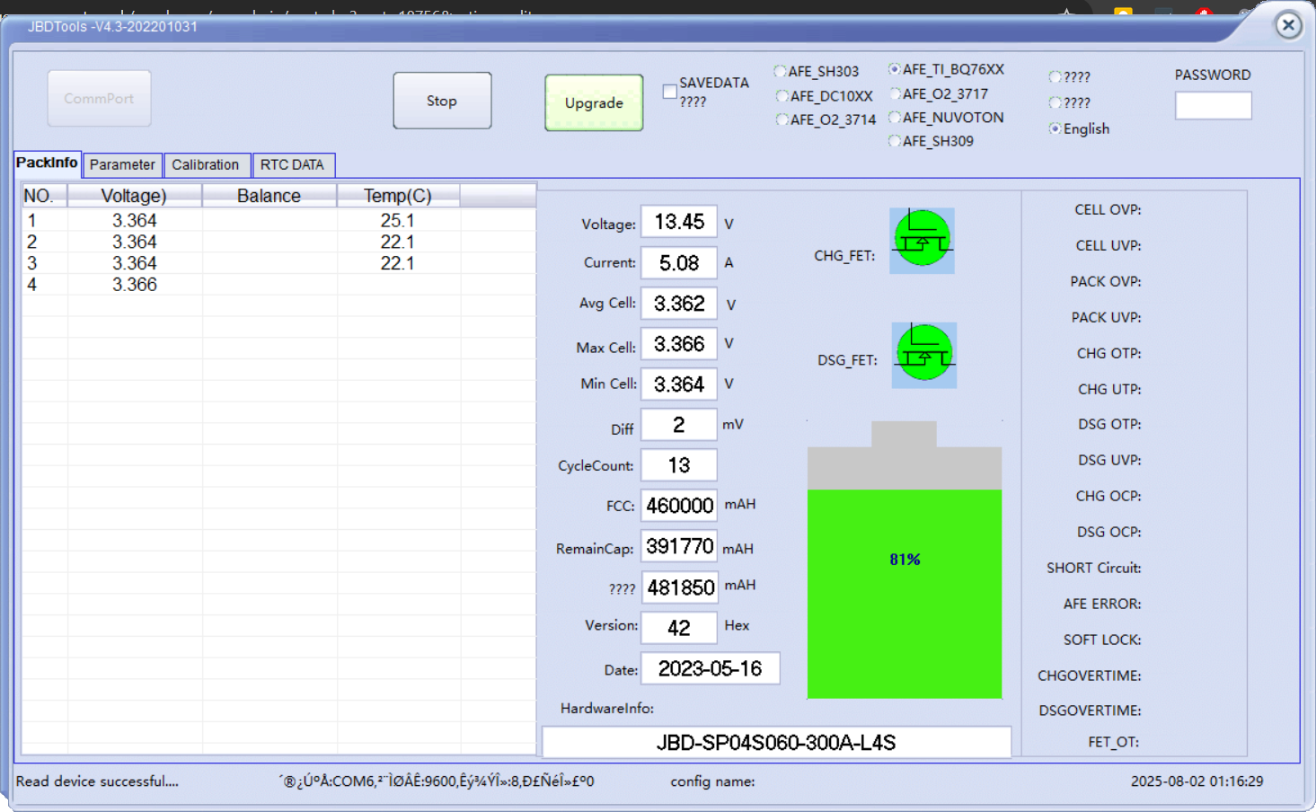Open the Calibration tab
Screen dimensions: 1316x812
(206, 165)
